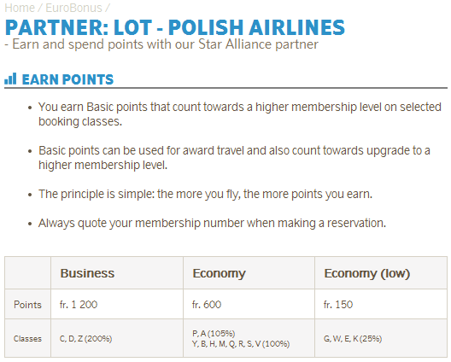
Task: Click the fr. 150 Economy low points cell
Action: coord(338,305)
